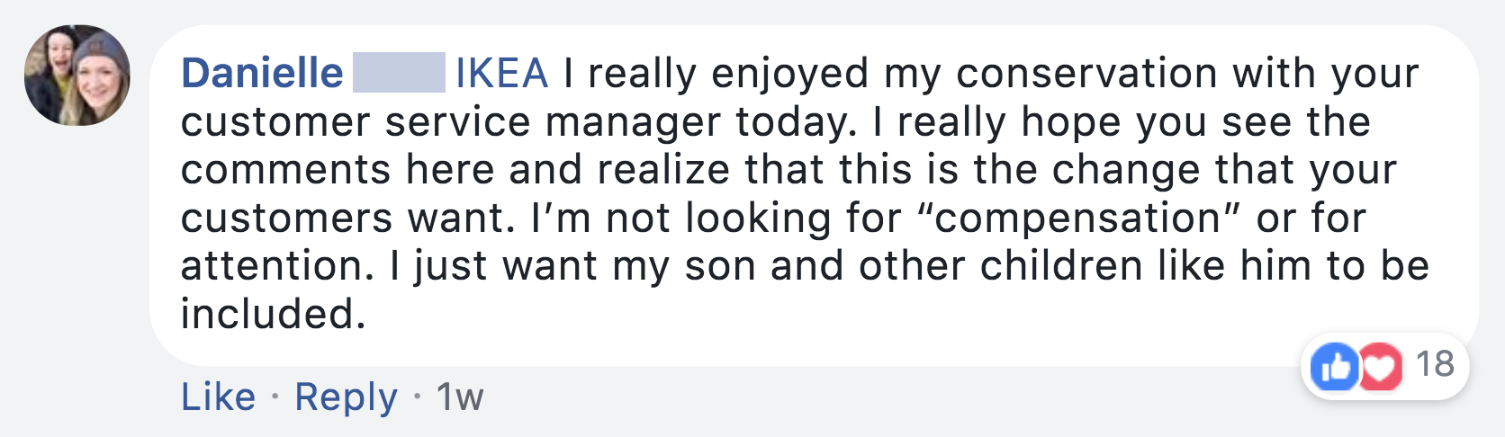Screen dimensions: 1505x437
Task: Click the red heart reaction icon
Action: coord(1379,367)
